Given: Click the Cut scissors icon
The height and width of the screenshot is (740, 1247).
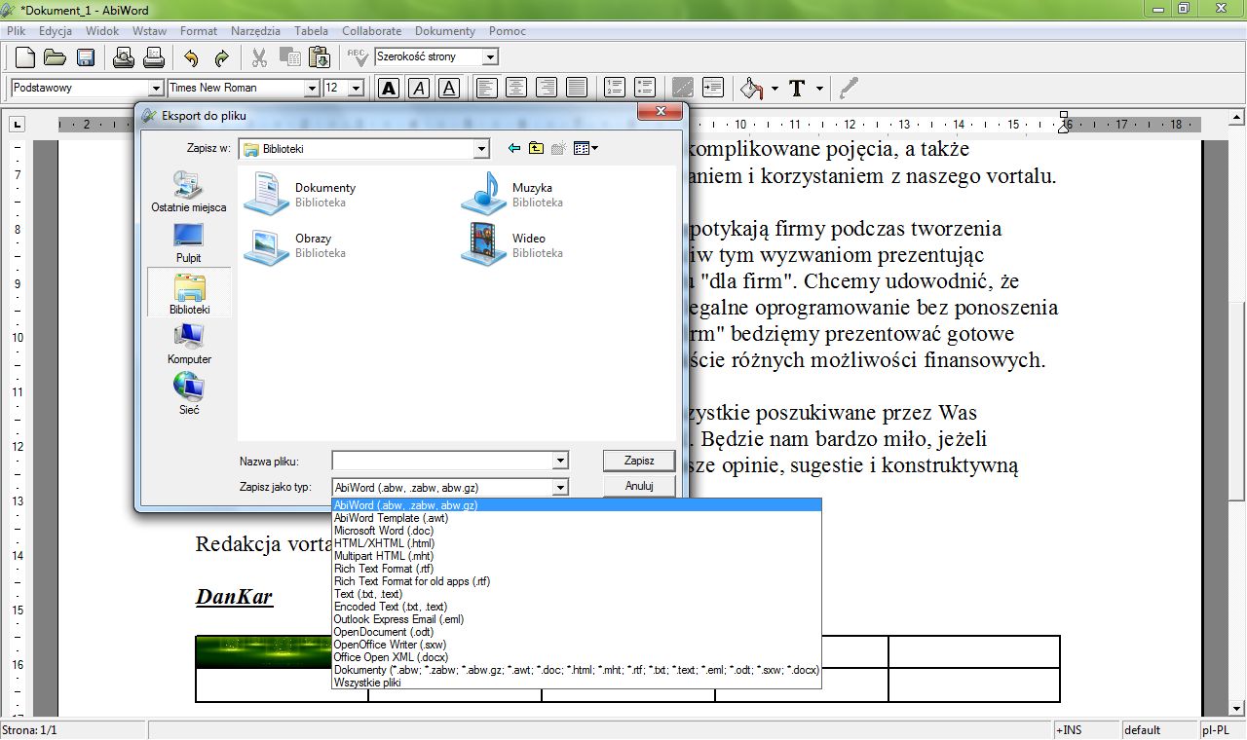Looking at the screenshot, I should (259, 56).
